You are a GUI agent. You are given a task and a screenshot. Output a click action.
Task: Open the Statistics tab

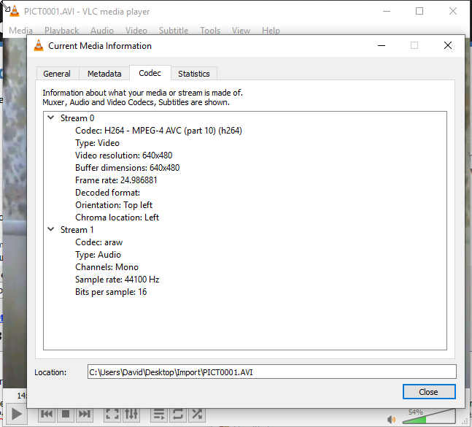pyautogui.click(x=194, y=74)
